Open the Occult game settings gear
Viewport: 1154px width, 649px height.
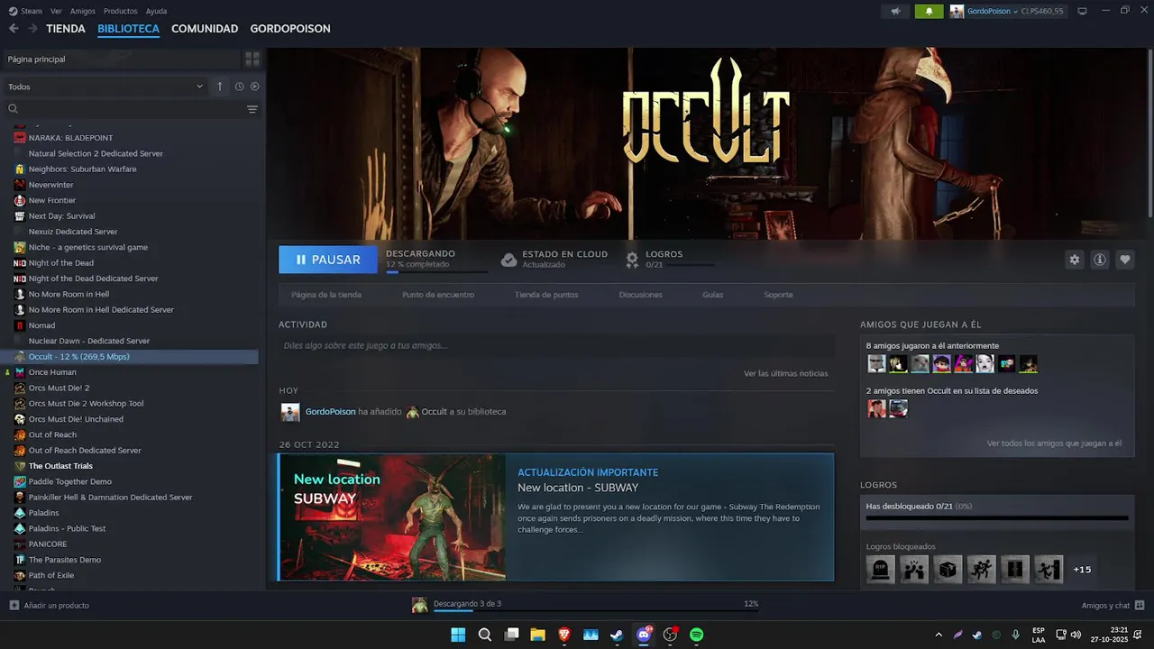click(x=1074, y=260)
